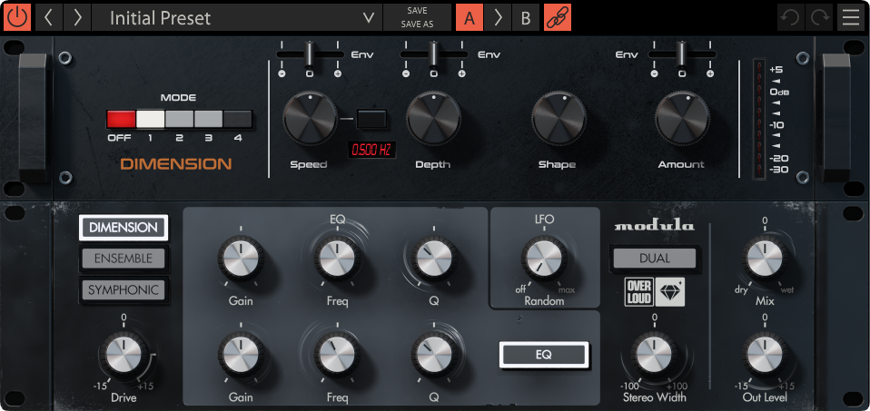
Task: Click the Speed Env slider handle
Action: [x=310, y=54]
